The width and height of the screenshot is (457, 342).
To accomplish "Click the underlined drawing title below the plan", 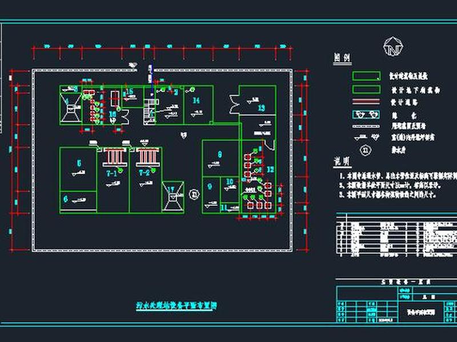I will [177, 306].
